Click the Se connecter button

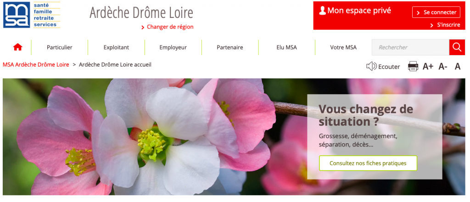[436, 12]
